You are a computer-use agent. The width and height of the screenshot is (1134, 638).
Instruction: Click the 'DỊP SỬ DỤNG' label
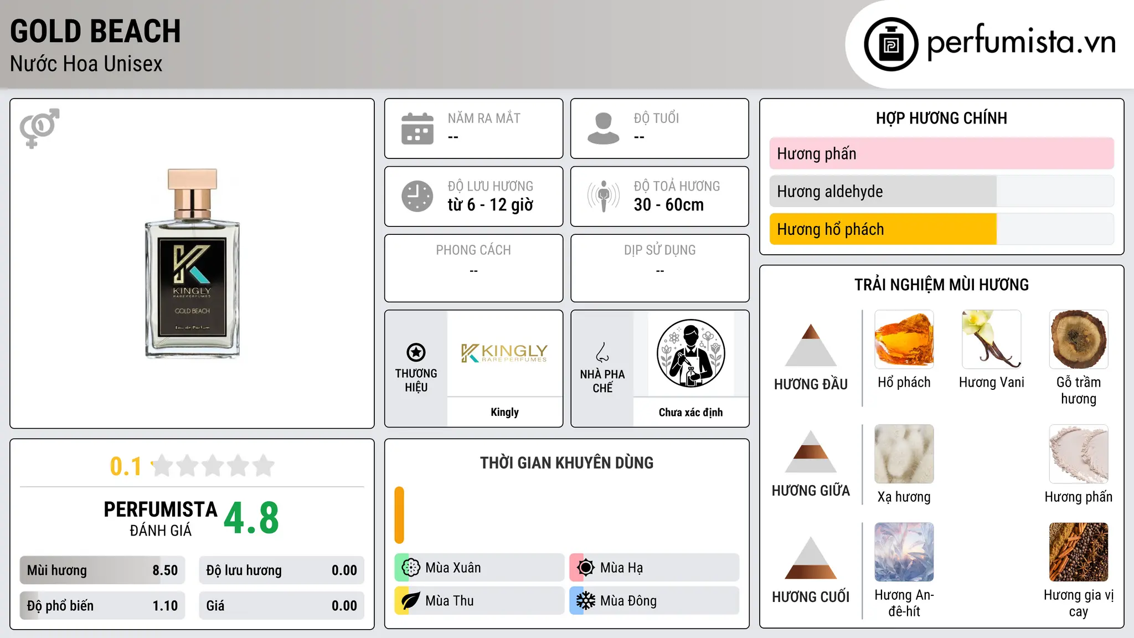(659, 250)
